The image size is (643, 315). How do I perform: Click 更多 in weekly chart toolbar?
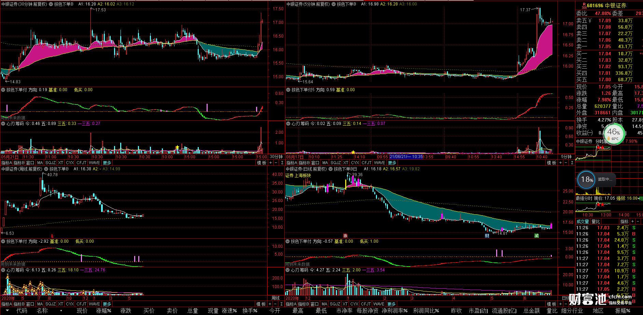point(107,304)
